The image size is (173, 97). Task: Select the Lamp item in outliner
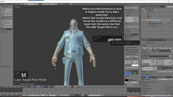[148, 18]
